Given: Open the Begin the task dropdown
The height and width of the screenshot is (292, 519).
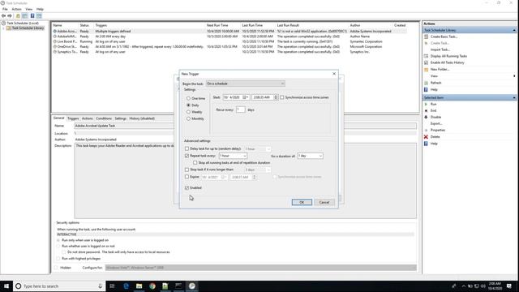Looking at the screenshot, I should click(x=245, y=84).
